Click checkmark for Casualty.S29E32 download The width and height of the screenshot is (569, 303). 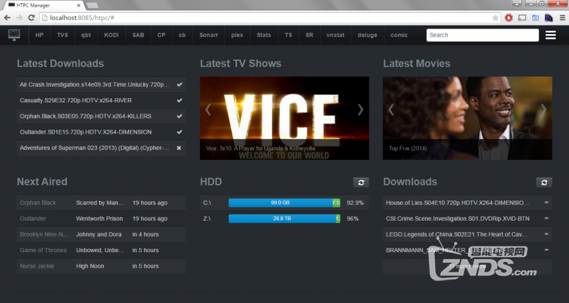(179, 100)
